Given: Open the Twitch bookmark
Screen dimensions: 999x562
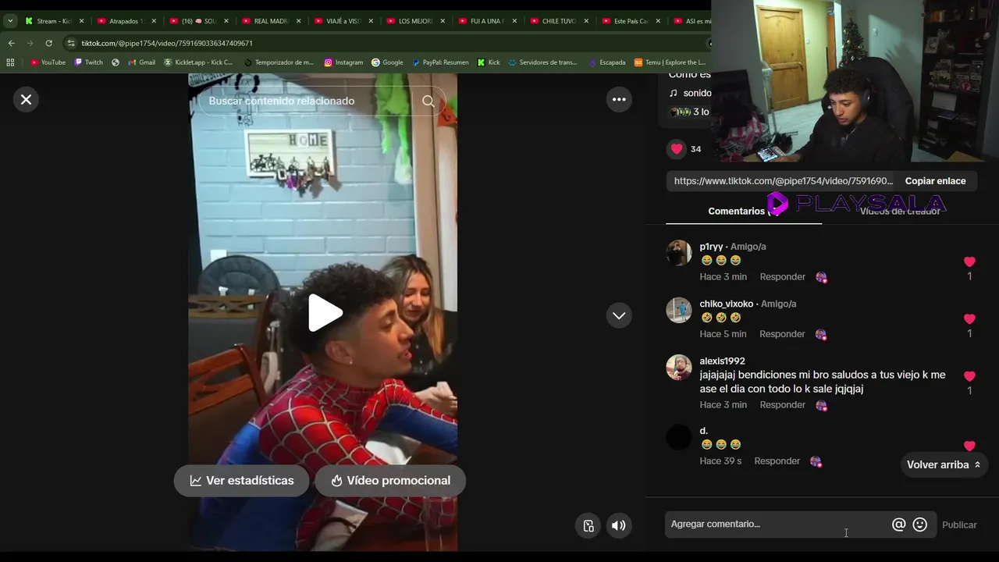Looking at the screenshot, I should click(88, 62).
